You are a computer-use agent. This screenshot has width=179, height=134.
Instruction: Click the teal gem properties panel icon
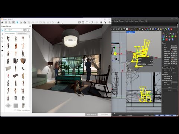coord(164,39)
